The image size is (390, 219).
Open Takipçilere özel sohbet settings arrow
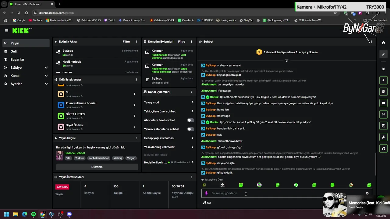click(x=193, y=111)
